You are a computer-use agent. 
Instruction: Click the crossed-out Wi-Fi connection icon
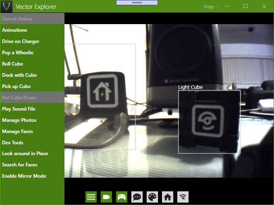pyautogui.click(x=183, y=197)
